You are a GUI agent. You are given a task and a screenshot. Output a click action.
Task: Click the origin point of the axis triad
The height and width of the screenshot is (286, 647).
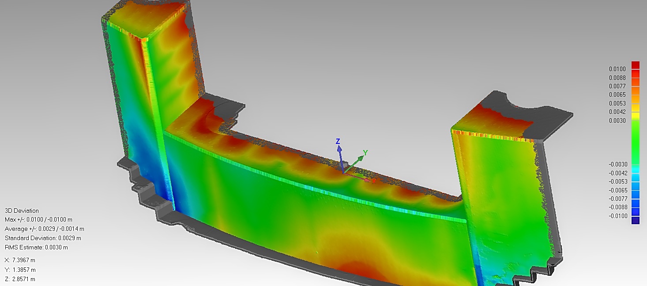click(343, 173)
